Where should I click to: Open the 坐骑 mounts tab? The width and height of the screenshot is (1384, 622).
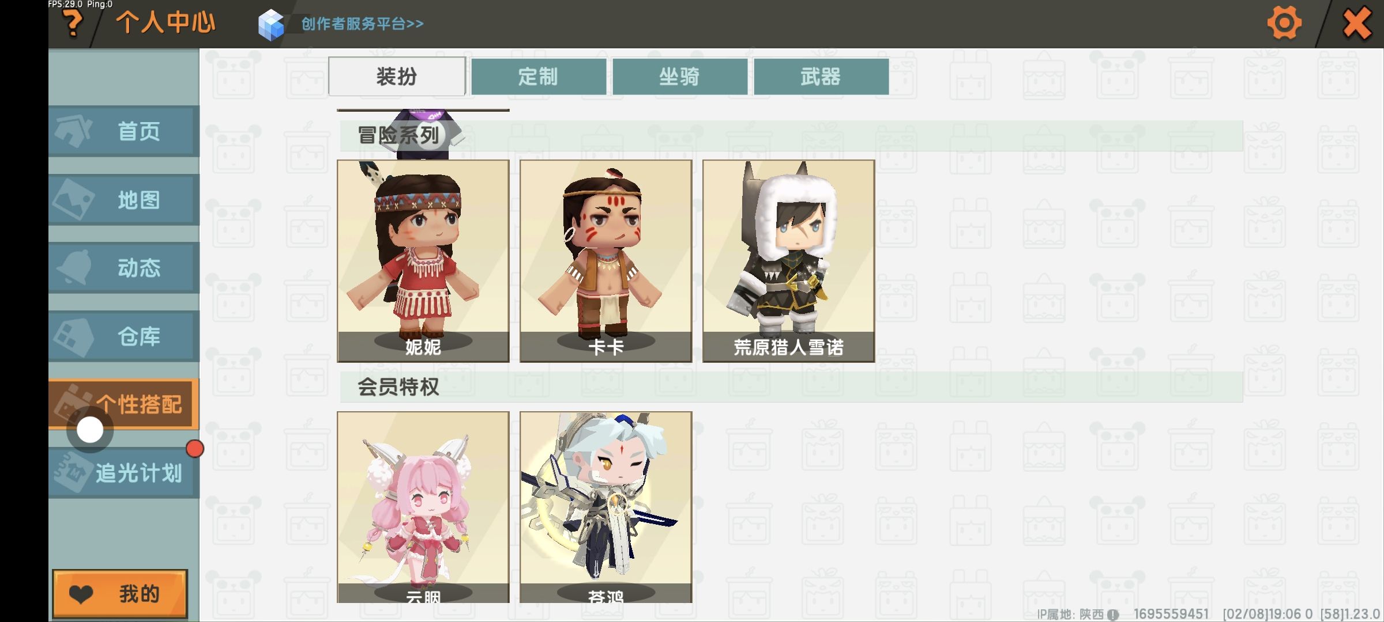coord(680,76)
